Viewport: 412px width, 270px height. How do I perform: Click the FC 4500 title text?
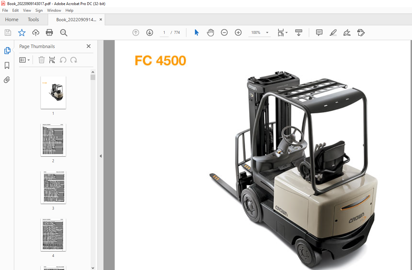tap(160, 61)
